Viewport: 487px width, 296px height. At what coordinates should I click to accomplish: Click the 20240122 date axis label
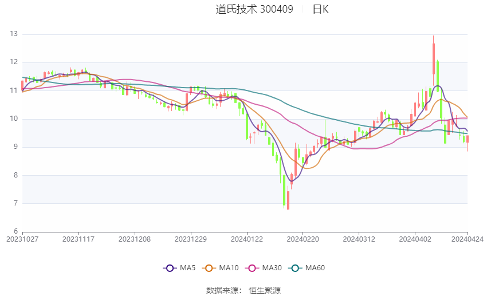tap(247, 239)
